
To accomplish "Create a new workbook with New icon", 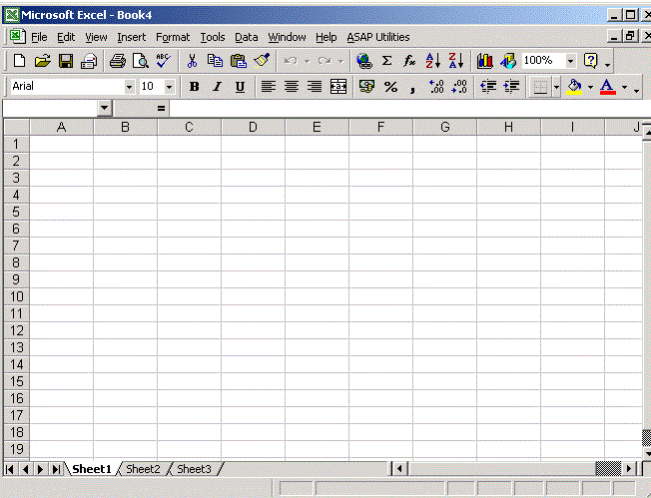I will point(19,61).
